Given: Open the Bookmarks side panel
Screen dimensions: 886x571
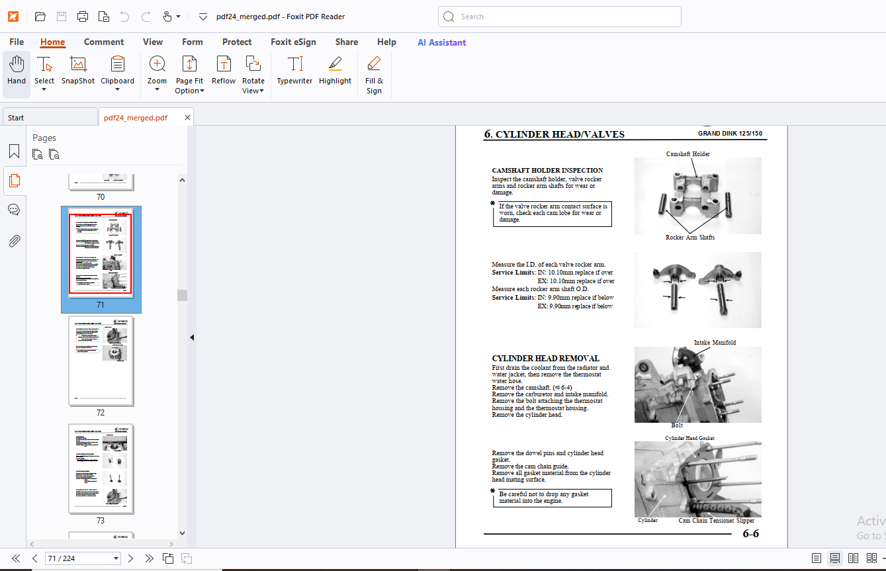Looking at the screenshot, I should click(x=14, y=152).
